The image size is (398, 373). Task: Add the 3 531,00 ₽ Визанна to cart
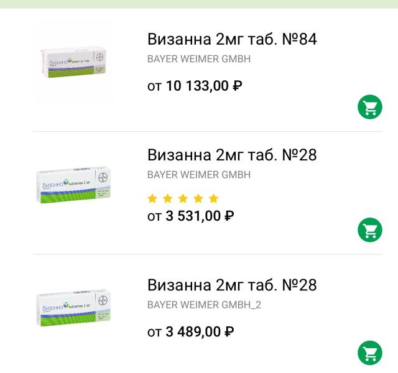[370, 229]
